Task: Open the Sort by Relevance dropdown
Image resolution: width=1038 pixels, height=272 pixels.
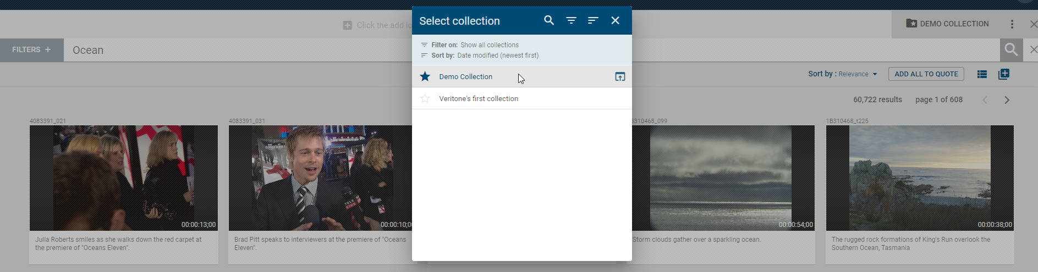Action: tap(857, 74)
